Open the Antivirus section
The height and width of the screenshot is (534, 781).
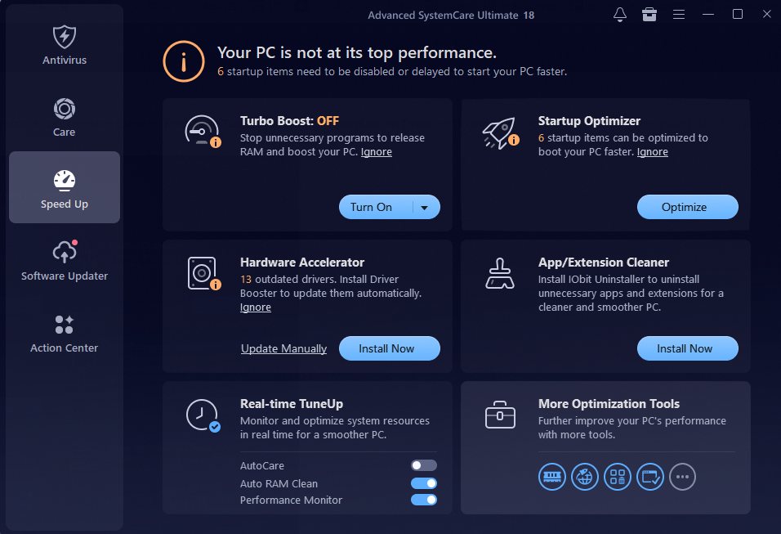pyautogui.click(x=65, y=45)
